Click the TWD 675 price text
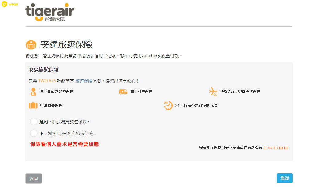 pos(47,81)
